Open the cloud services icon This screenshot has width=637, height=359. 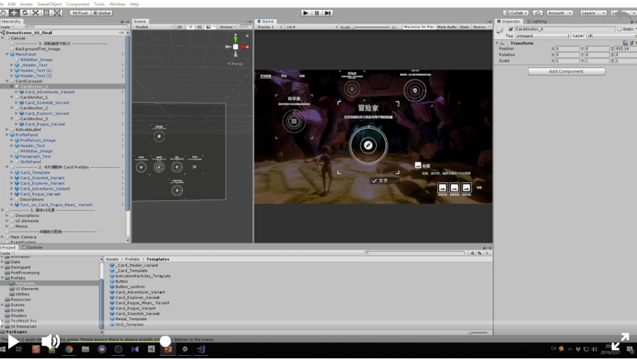(x=537, y=13)
